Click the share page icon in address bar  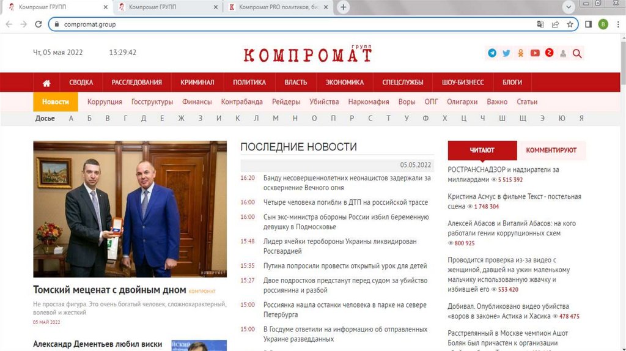coord(555,24)
